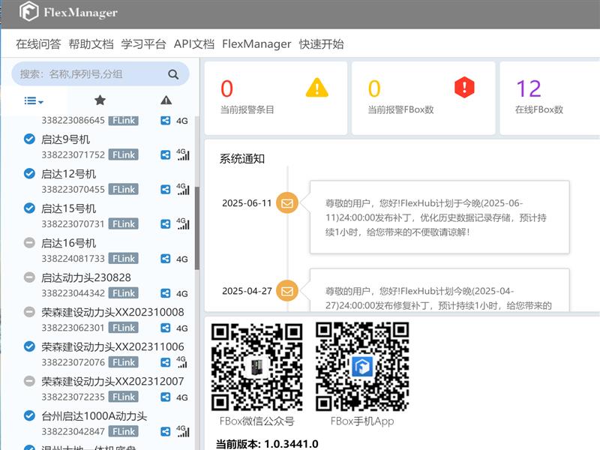Image resolution: width=600 pixels, height=450 pixels.
Task: Click share icon for 启达15号机
Action: pos(165,223)
